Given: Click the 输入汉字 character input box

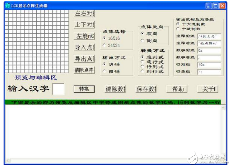Looking at the screenshot, I should pos(58,89).
